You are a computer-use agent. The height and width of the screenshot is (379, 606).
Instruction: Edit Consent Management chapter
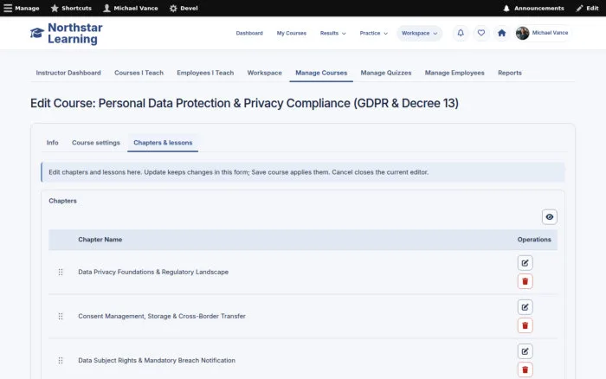pos(525,307)
